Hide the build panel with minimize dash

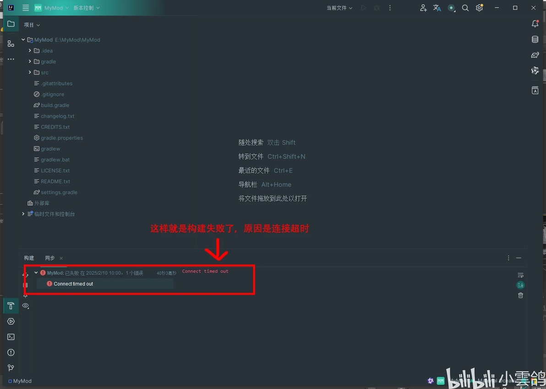point(519,258)
